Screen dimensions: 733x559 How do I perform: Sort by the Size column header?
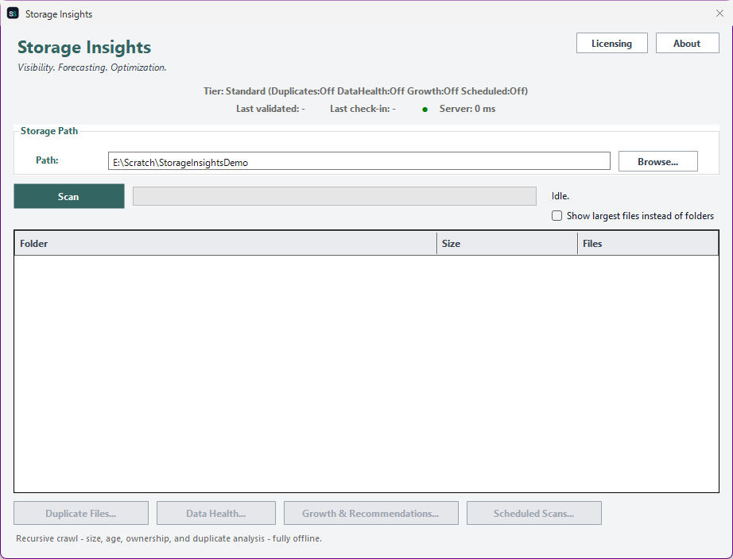pyautogui.click(x=507, y=243)
